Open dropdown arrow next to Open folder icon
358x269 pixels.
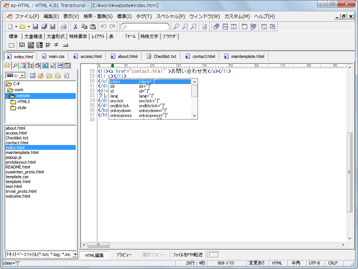click(x=29, y=27)
